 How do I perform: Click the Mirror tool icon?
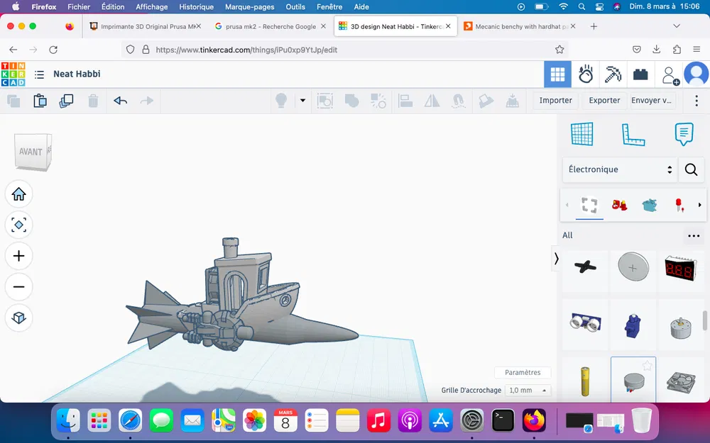tap(432, 101)
